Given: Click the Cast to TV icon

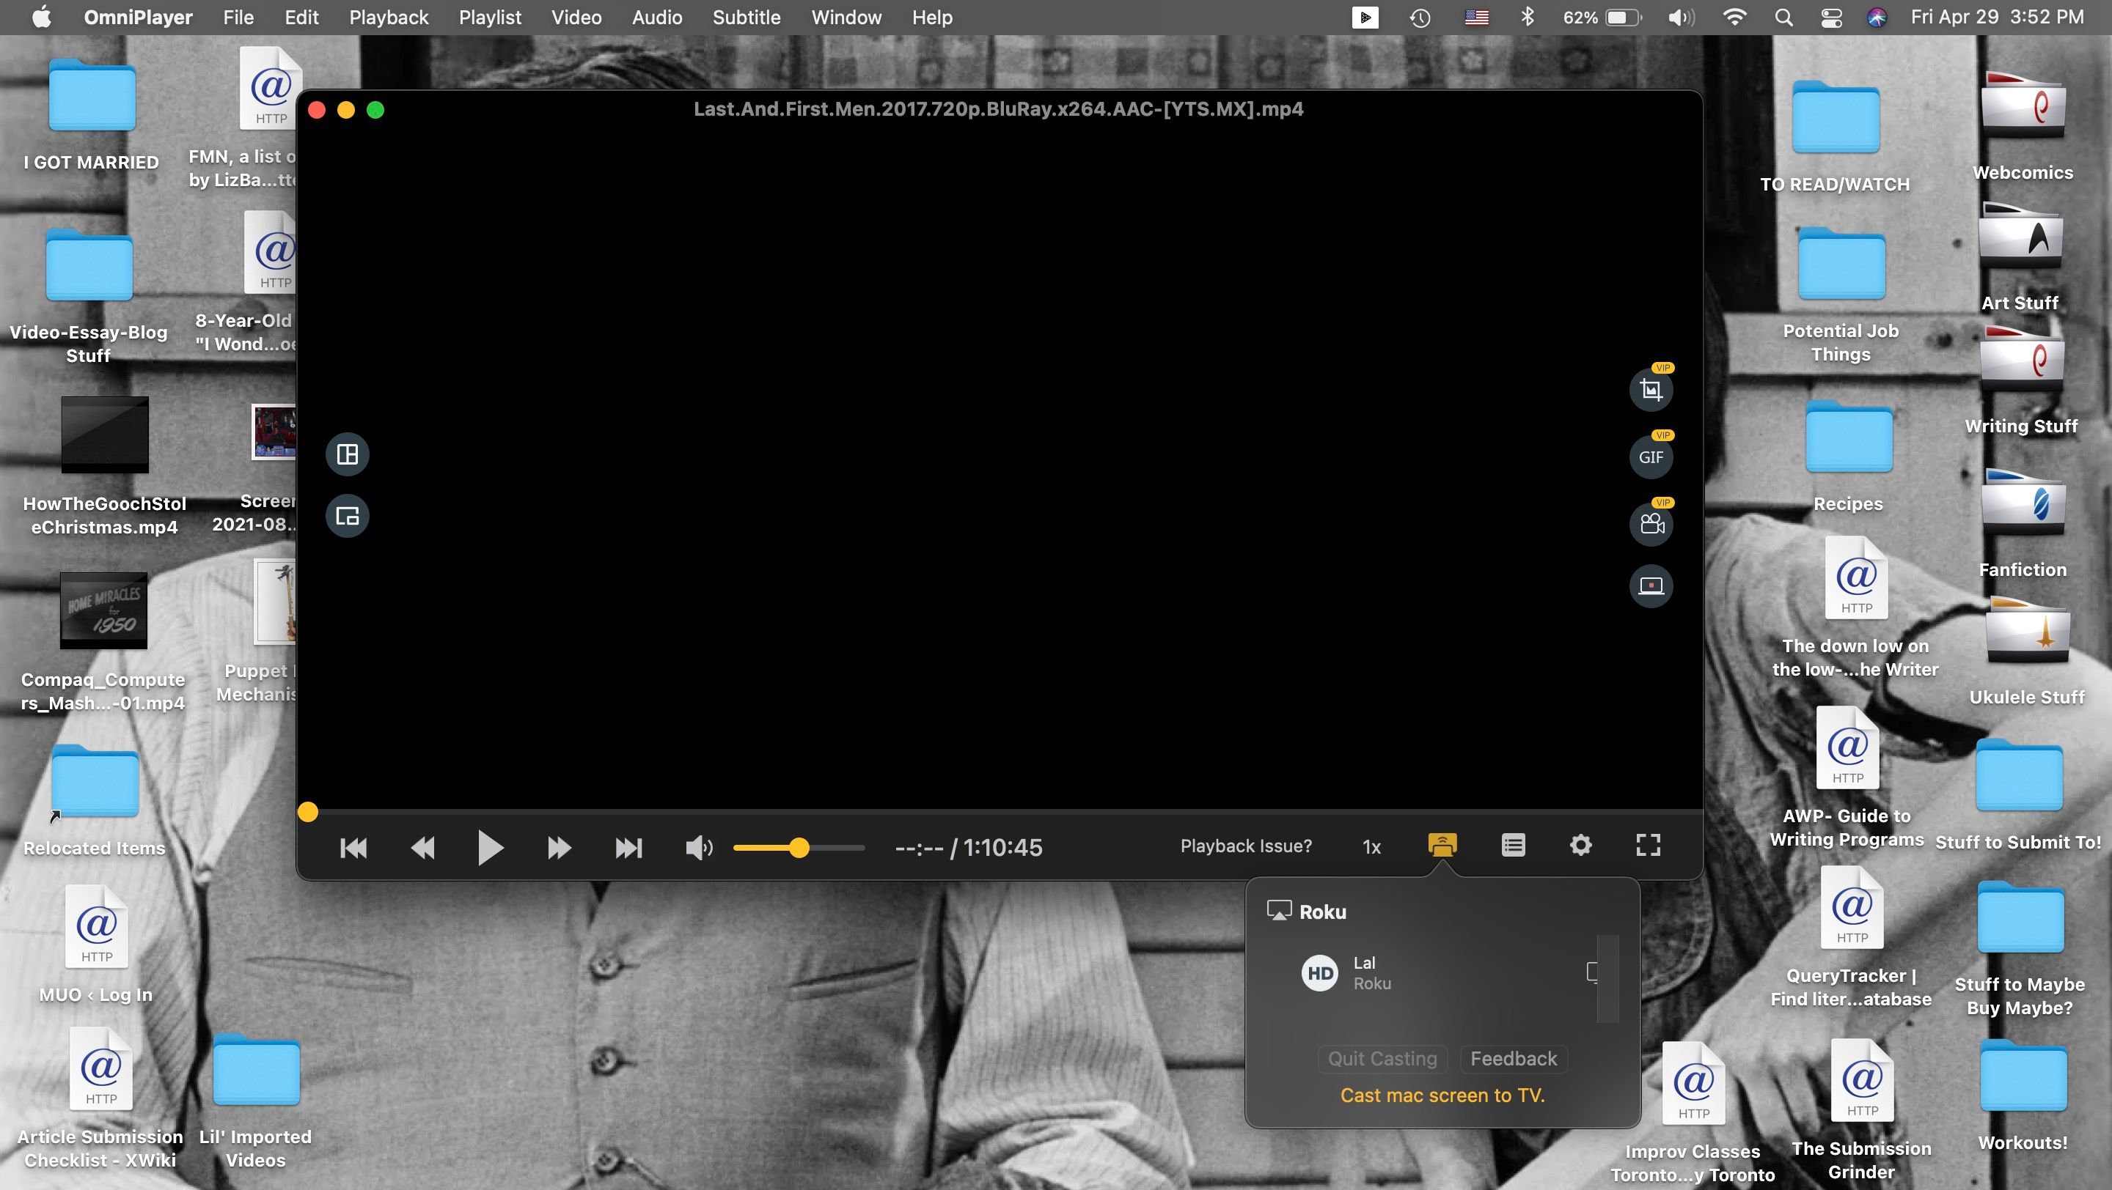Looking at the screenshot, I should [x=1442, y=846].
